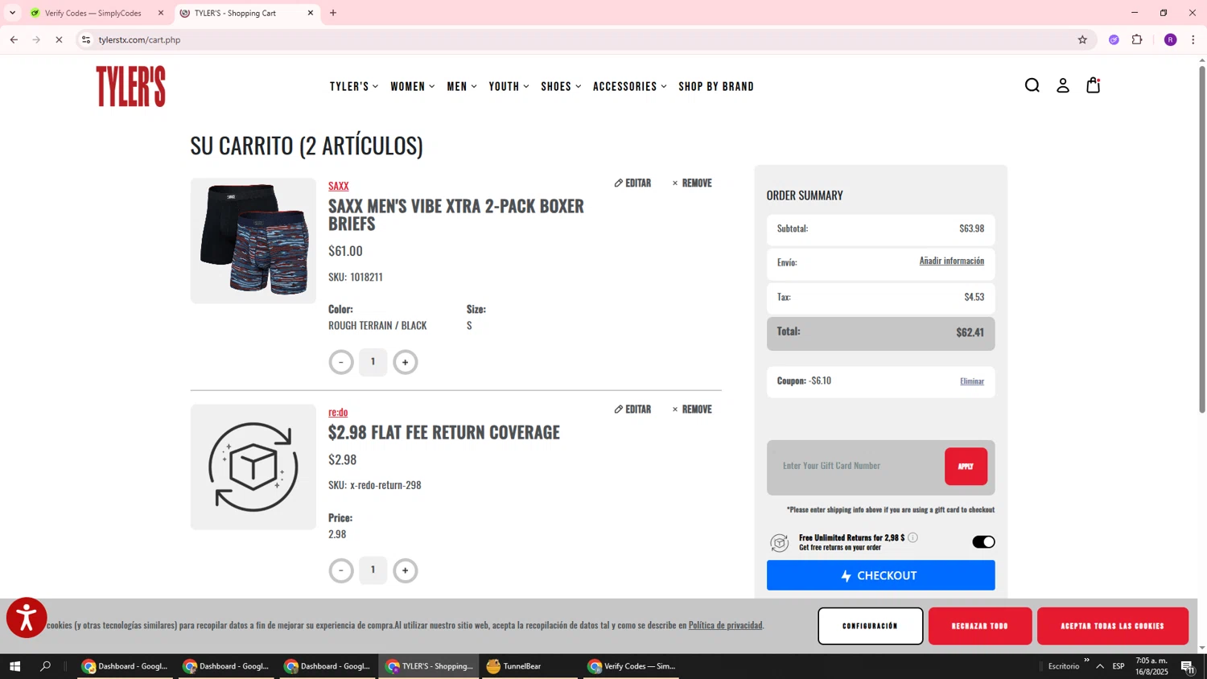Image resolution: width=1207 pixels, height=679 pixels.
Task: Open the ESP language indicator
Action: (1118, 666)
